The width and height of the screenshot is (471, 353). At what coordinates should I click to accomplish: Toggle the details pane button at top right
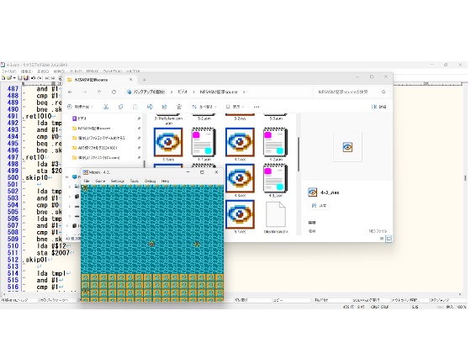point(378,107)
